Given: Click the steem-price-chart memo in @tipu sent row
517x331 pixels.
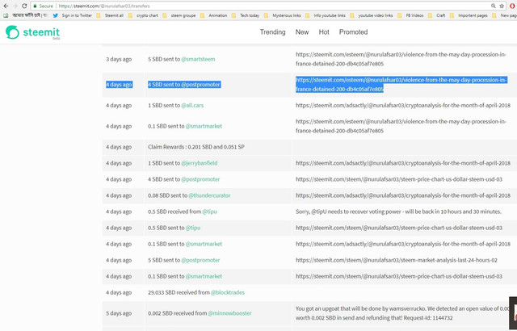Looking at the screenshot, I should coord(399,228).
